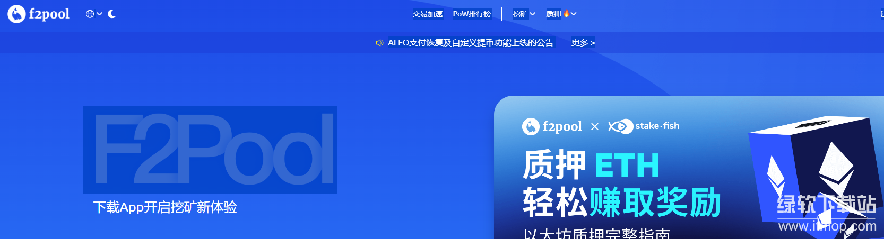Image resolution: width=884 pixels, height=239 pixels.
Task: Expand the language selector chevron
Action: click(x=99, y=14)
